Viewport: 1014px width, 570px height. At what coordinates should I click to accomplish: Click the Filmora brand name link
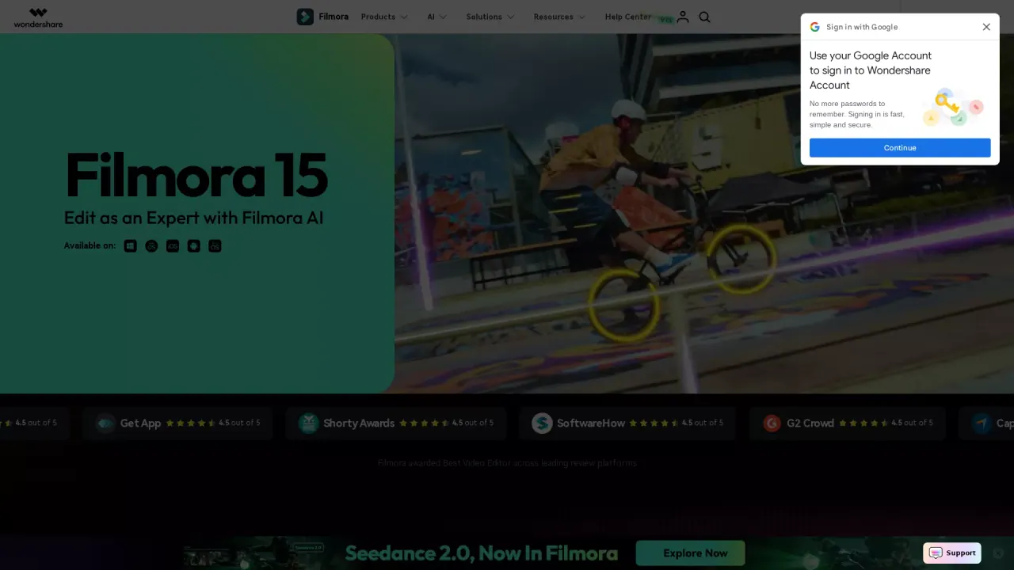pyautogui.click(x=334, y=17)
